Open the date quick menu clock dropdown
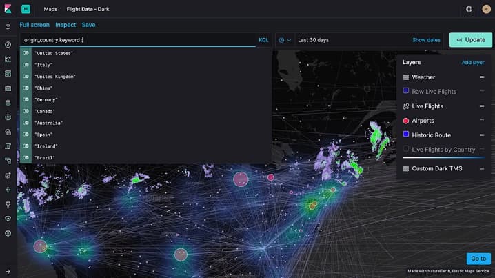Image resolution: width=495 pixels, height=278 pixels. [x=285, y=40]
